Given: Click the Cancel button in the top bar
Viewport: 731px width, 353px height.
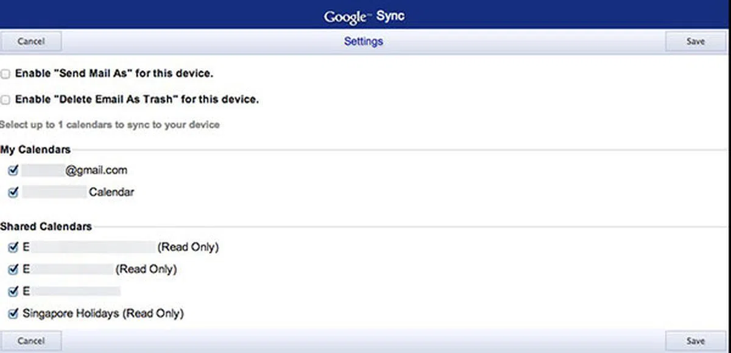Looking at the screenshot, I should tap(31, 42).
